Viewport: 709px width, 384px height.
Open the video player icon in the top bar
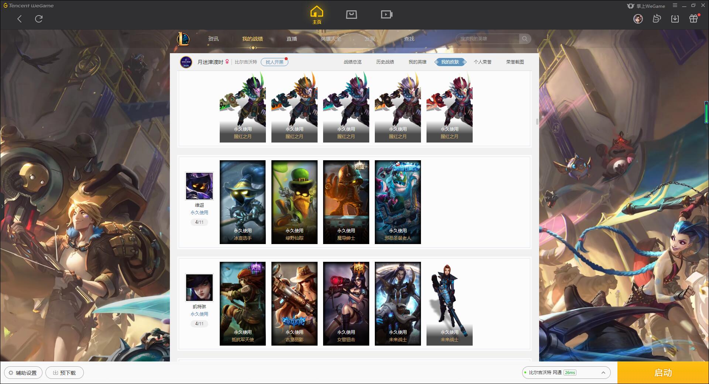(x=387, y=15)
